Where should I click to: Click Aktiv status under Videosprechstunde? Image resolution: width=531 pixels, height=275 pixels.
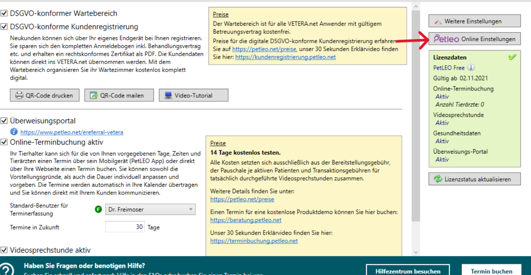tap(442, 123)
